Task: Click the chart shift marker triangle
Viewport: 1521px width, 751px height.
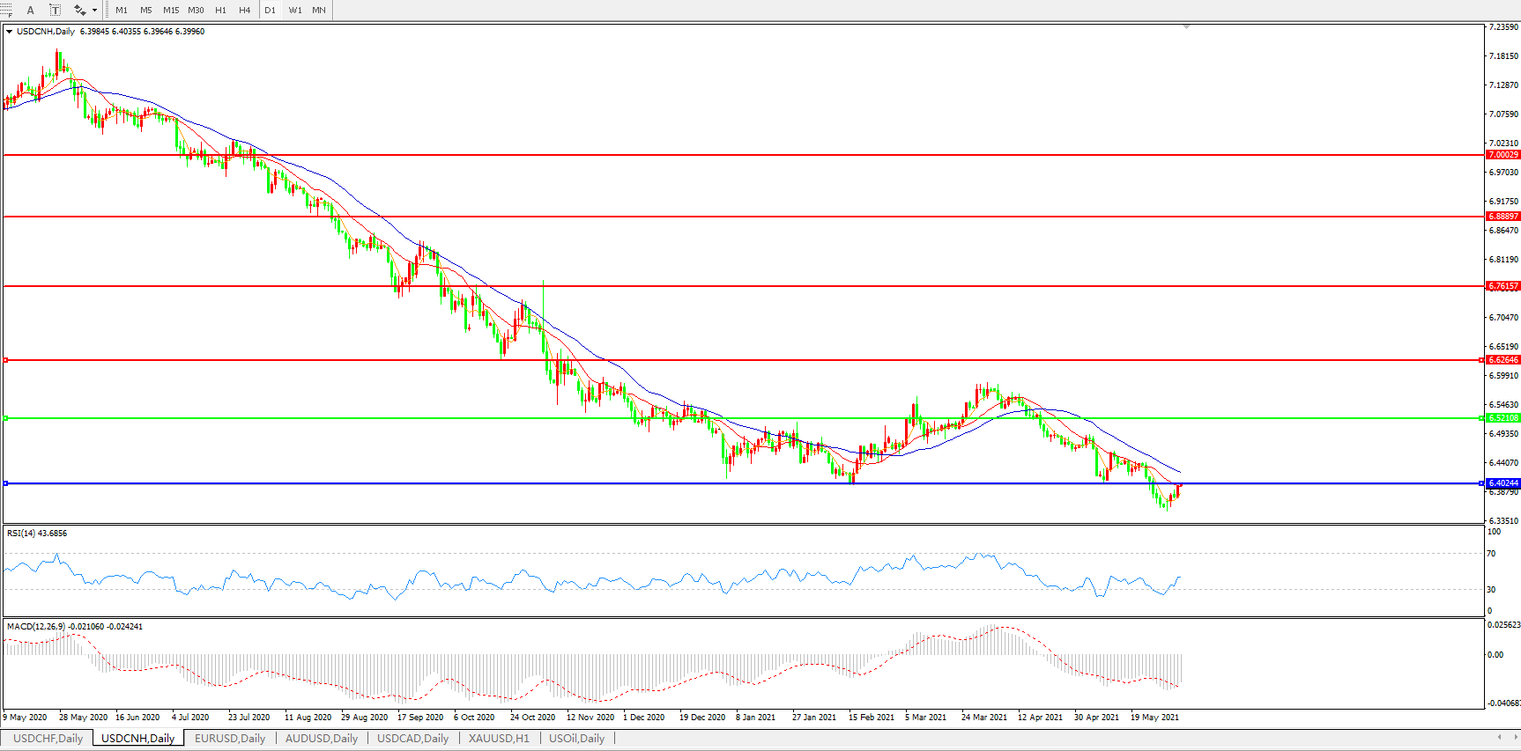Action: [1186, 27]
